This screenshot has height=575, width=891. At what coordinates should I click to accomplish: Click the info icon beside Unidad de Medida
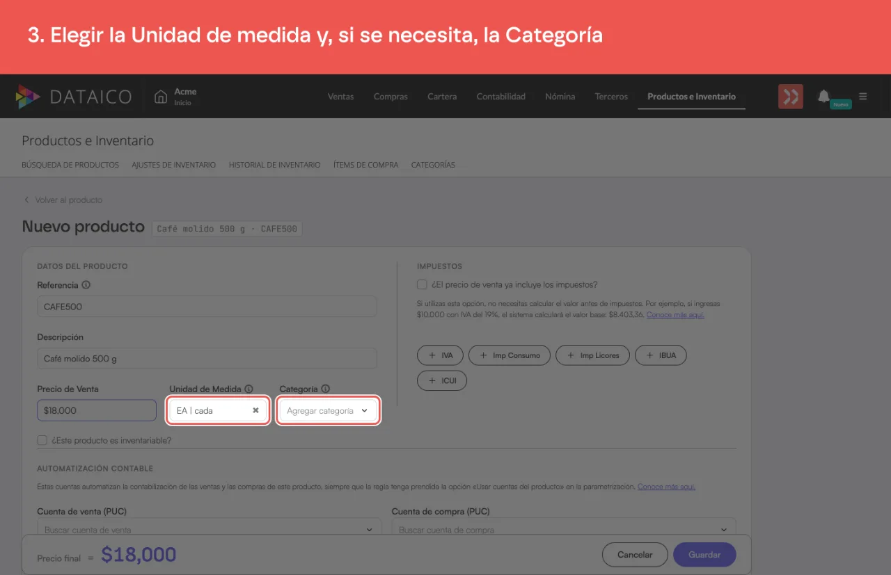click(249, 389)
